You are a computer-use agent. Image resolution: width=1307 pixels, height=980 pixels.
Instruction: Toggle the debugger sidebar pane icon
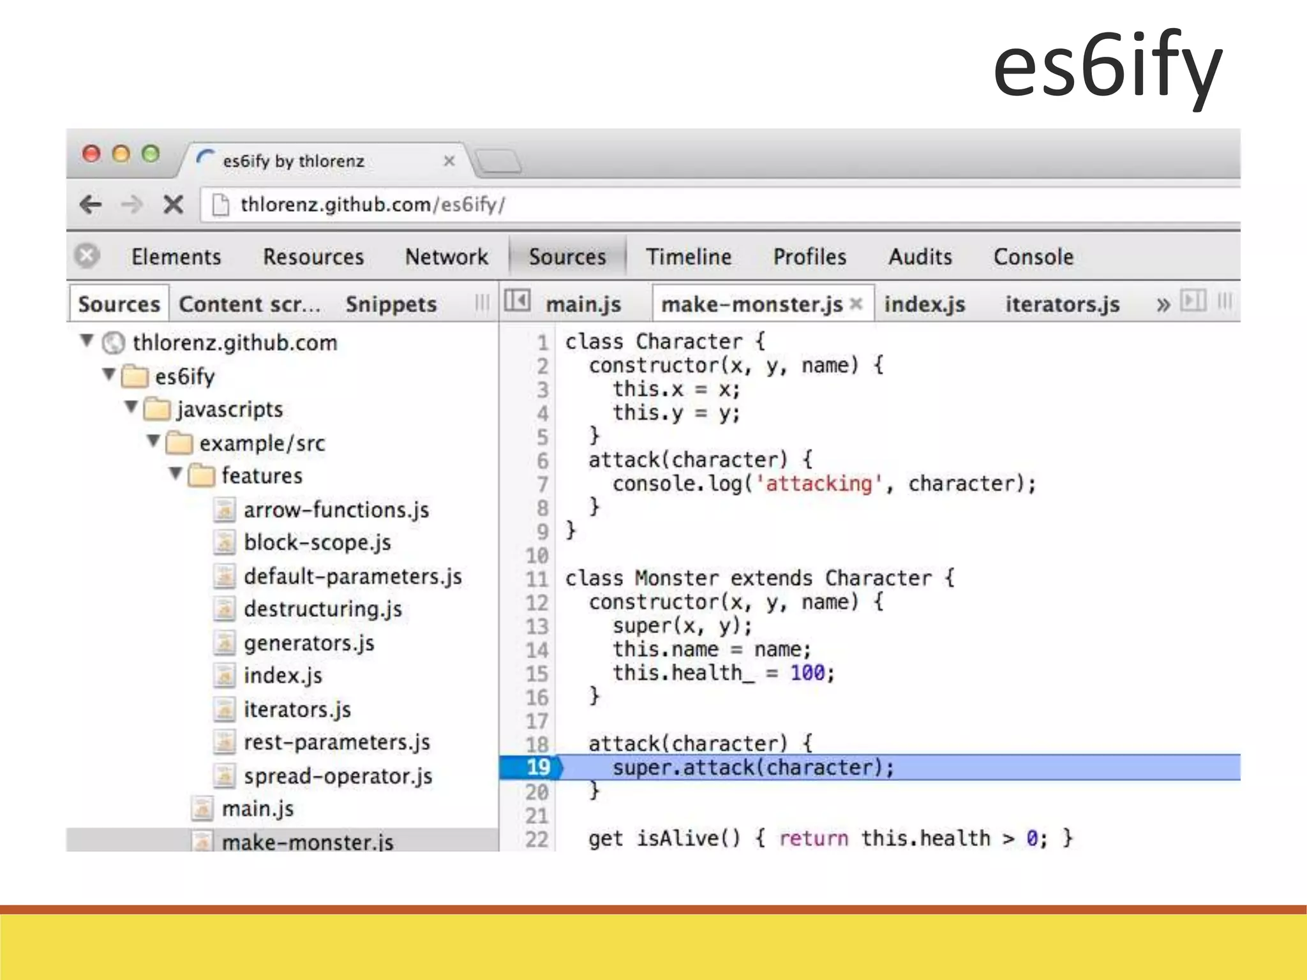(1193, 301)
